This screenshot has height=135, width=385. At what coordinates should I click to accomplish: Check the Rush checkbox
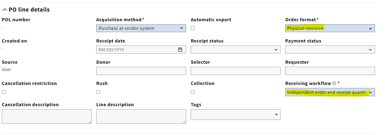[98, 92]
